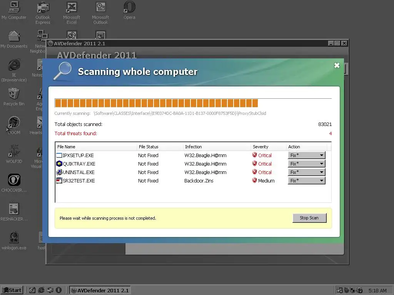This screenshot has height=295, width=394.
Task: Open IE (Browservice) desktop icon
Action: click(x=14, y=71)
